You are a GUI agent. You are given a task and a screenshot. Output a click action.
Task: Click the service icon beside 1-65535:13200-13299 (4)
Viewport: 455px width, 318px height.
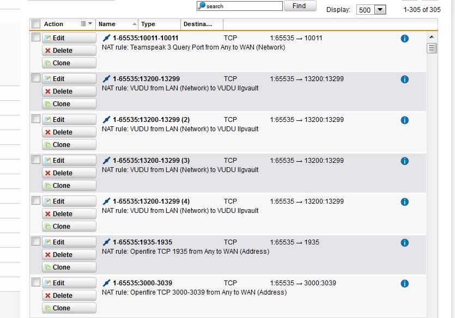106,201
